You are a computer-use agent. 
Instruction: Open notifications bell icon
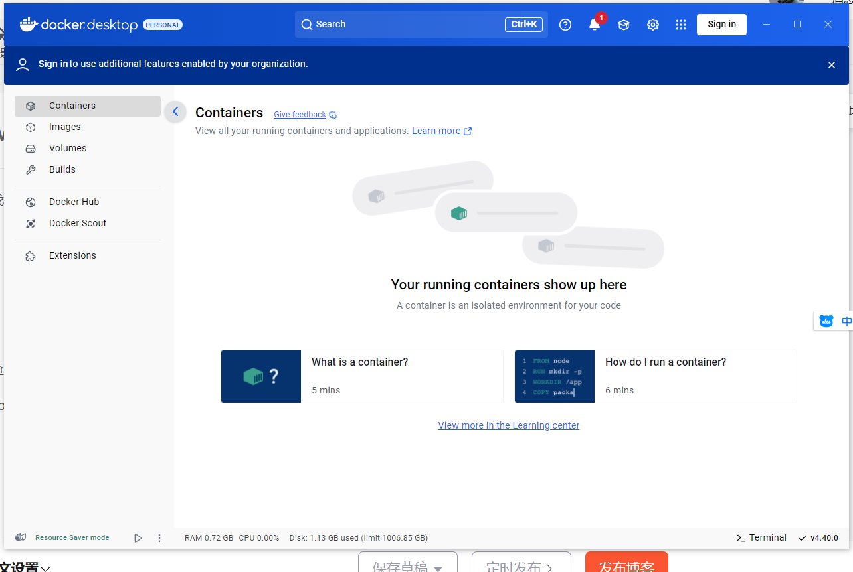595,25
